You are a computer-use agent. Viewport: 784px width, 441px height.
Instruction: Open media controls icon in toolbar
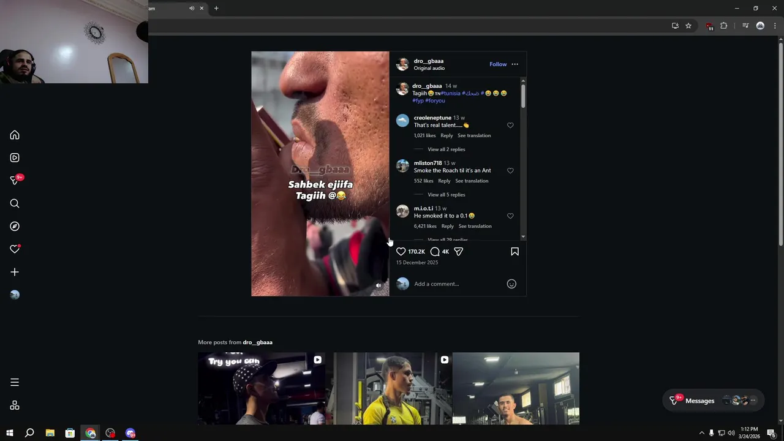[745, 26]
